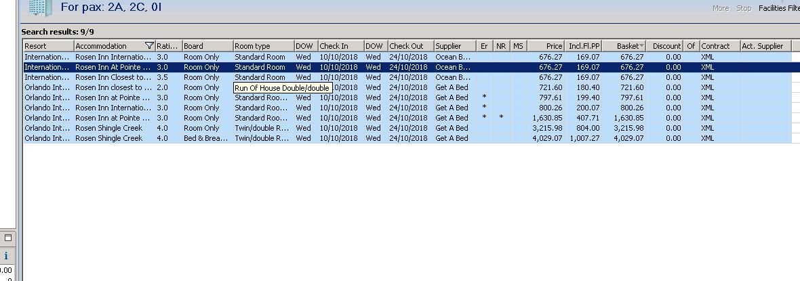Click the NR column header
This screenshot has height=281, width=800.
click(x=501, y=46)
